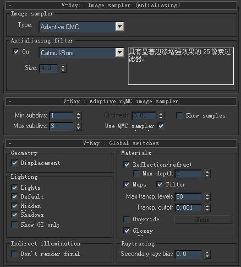Screen dimensions: 241x267
Task: Click the None override material button
Action: coord(204,220)
